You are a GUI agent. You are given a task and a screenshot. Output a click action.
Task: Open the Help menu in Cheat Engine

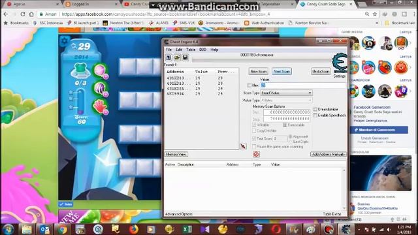click(214, 50)
